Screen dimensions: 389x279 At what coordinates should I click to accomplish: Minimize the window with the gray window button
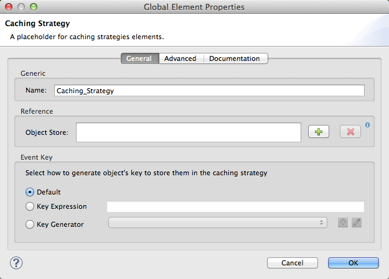click(x=21, y=7)
